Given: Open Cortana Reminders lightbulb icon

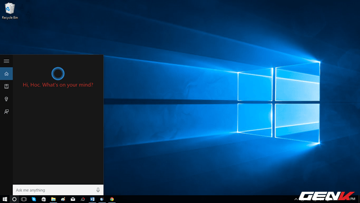Looking at the screenshot, I should (6, 99).
